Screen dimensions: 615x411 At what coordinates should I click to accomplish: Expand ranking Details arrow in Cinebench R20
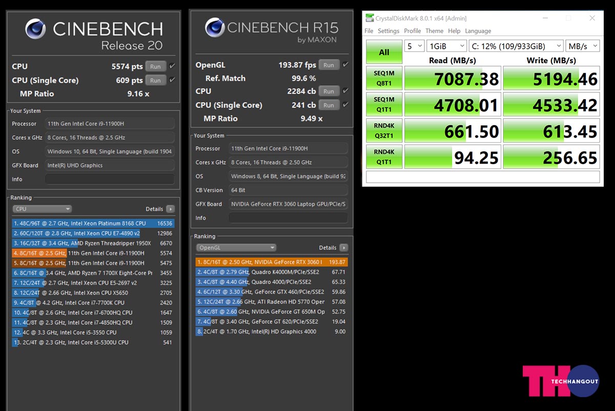pos(171,209)
